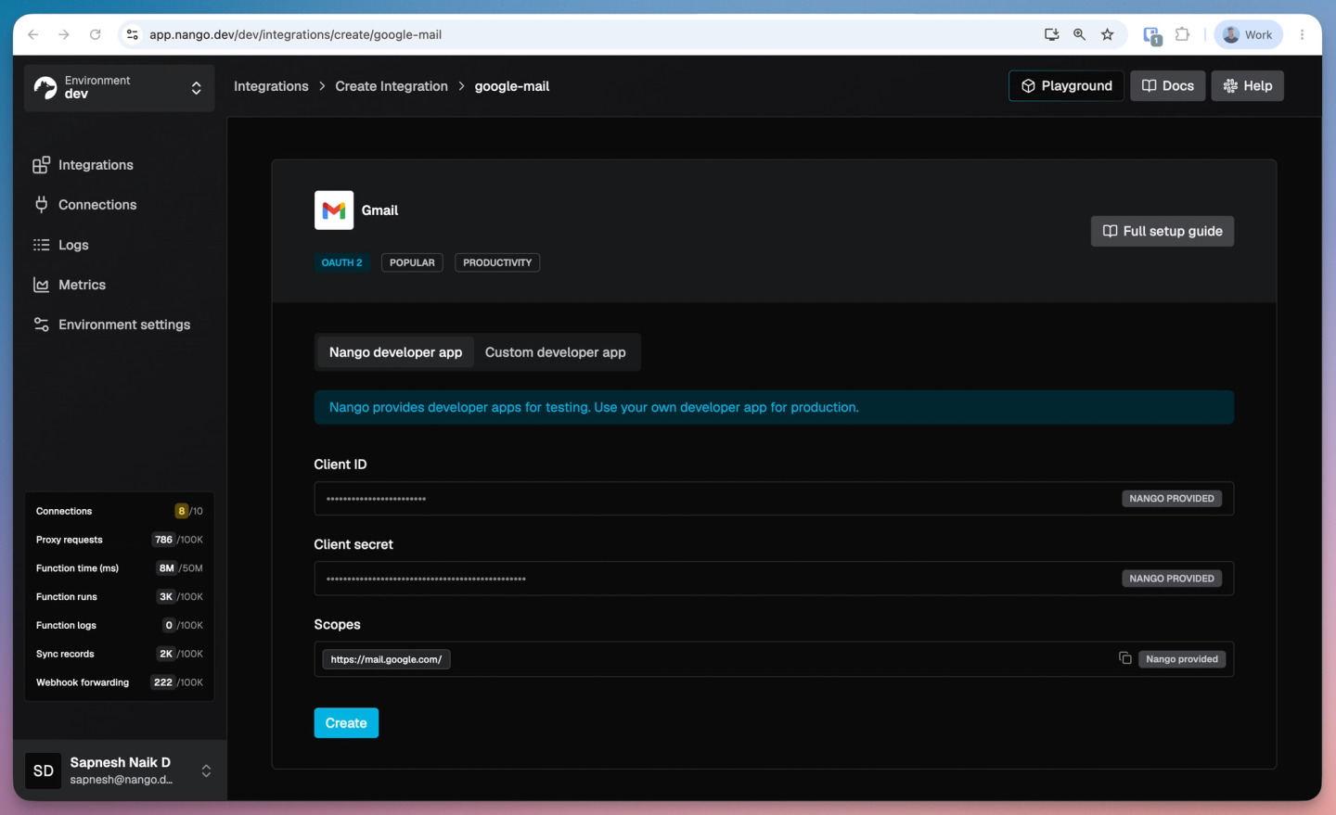This screenshot has width=1336, height=815.
Task: Open the Playground button
Action: (x=1066, y=85)
